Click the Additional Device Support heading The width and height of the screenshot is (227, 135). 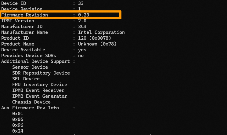coord(35,61)
